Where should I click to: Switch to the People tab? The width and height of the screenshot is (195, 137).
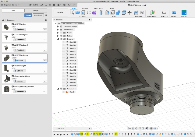36,10
